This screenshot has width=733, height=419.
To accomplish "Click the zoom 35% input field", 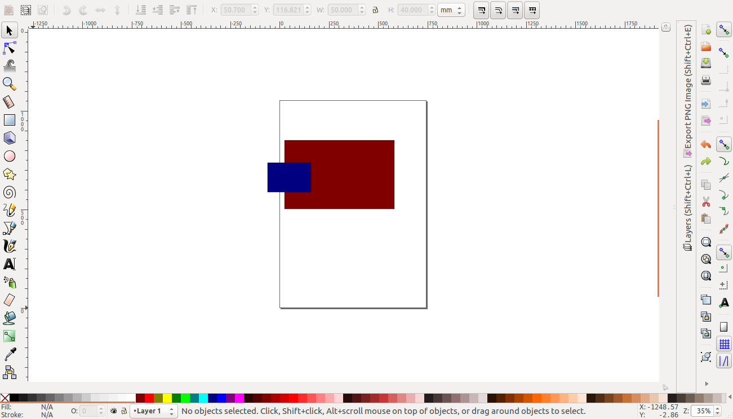I will [703, 411].
